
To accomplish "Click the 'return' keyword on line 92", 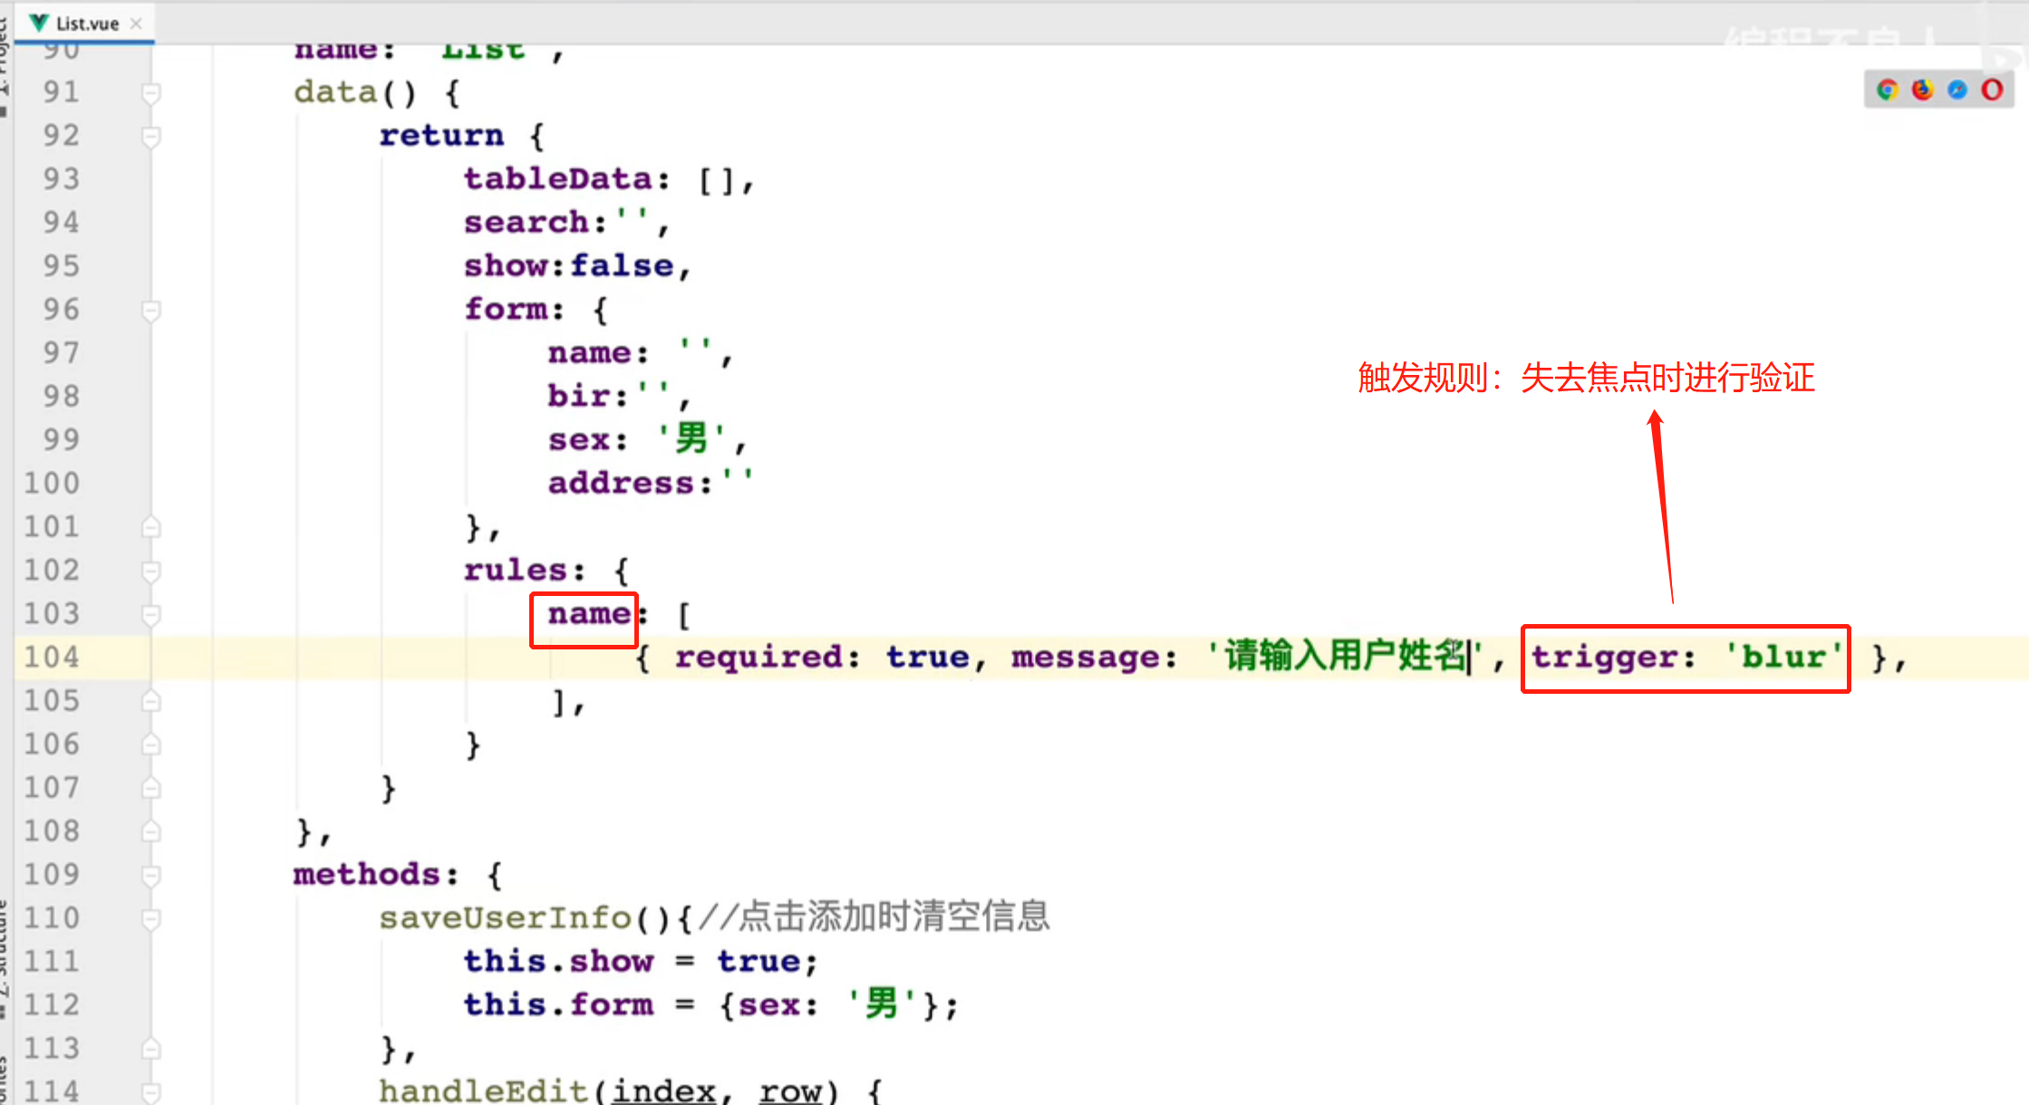I will click(x=441, y=135).
